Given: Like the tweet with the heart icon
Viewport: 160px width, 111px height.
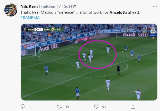Looking at the screenshot, I should (x=96, y=107).
